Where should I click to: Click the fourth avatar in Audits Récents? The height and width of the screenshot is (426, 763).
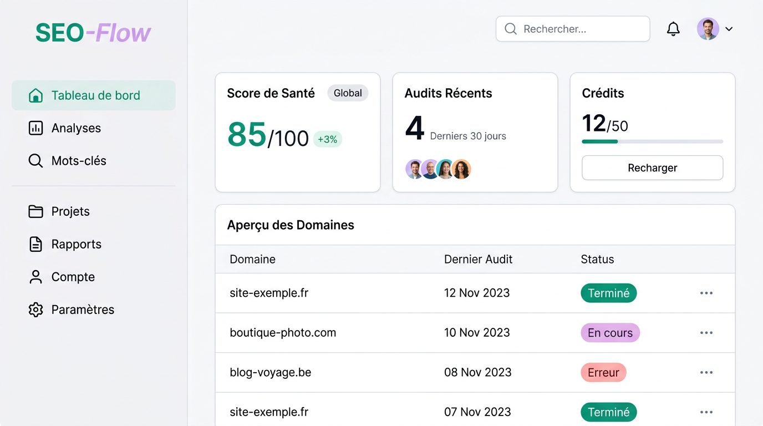[461, 169]
